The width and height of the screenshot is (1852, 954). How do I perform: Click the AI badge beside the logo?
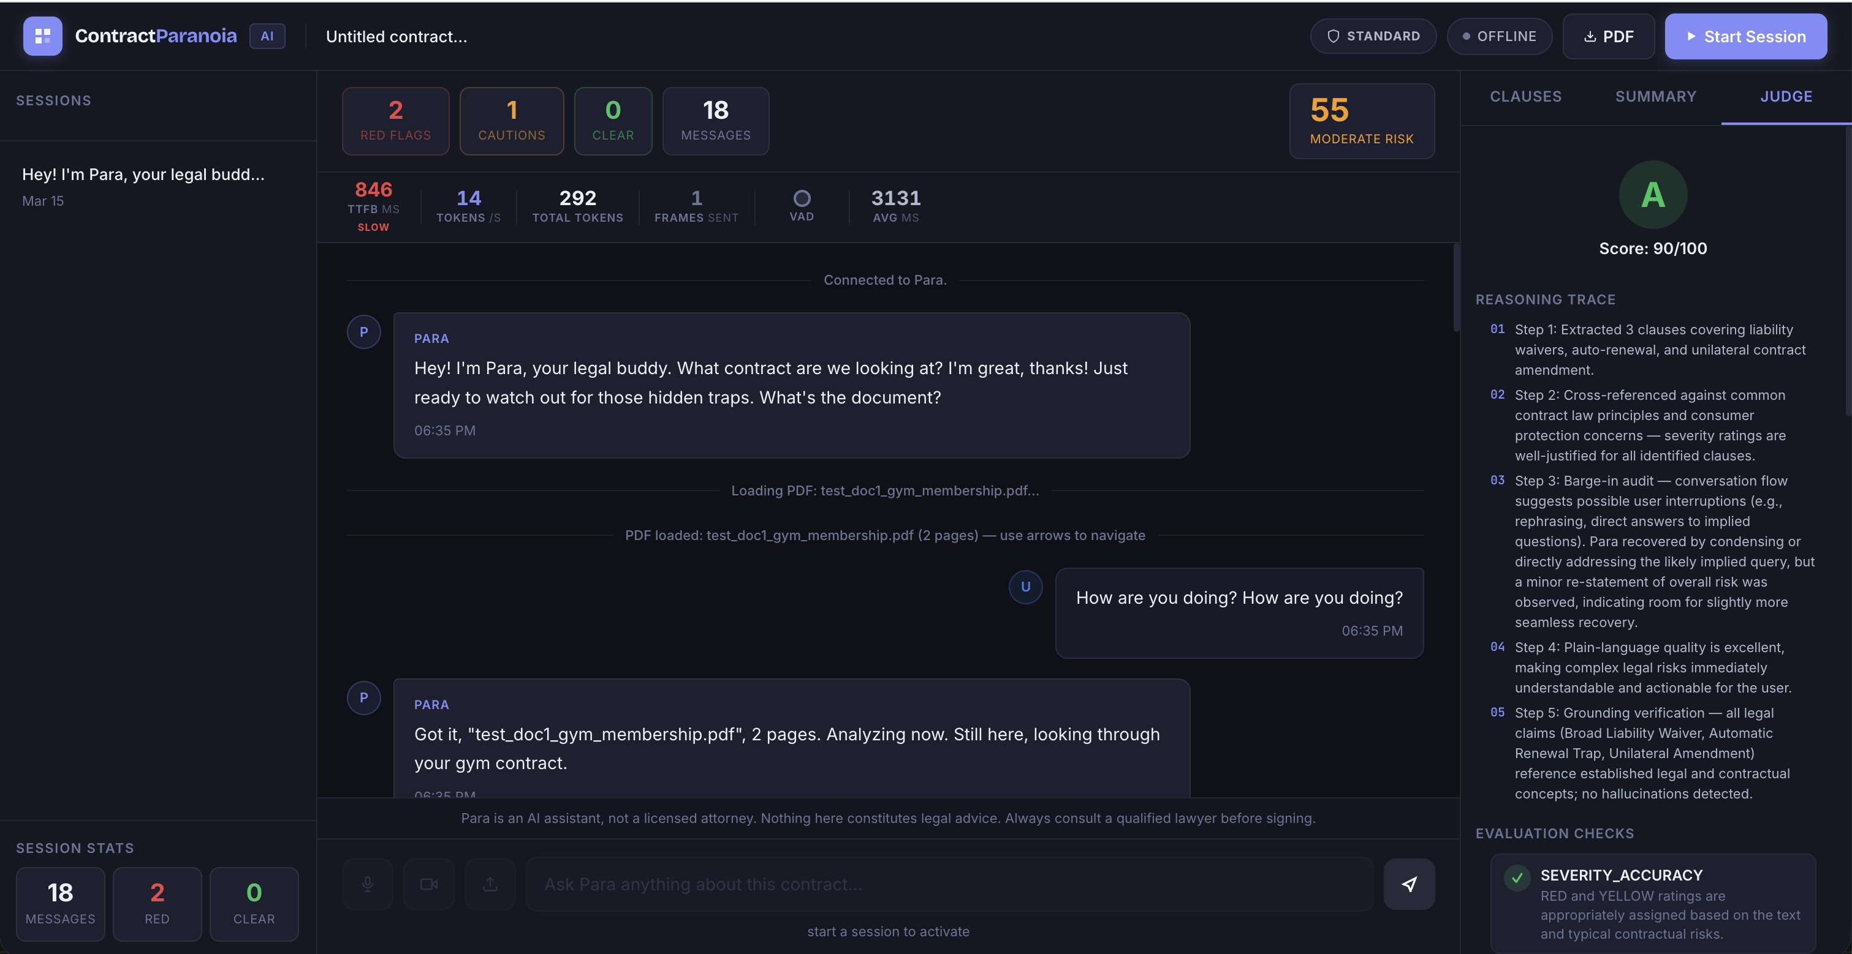click(x=267, y=35)
